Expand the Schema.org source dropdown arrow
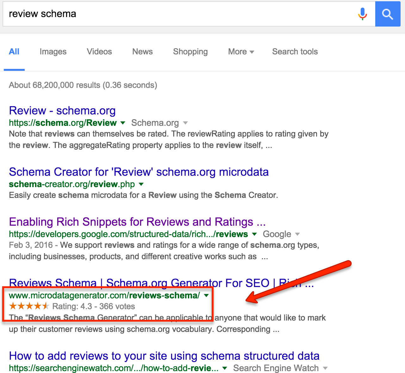 [x=185, y=123]
